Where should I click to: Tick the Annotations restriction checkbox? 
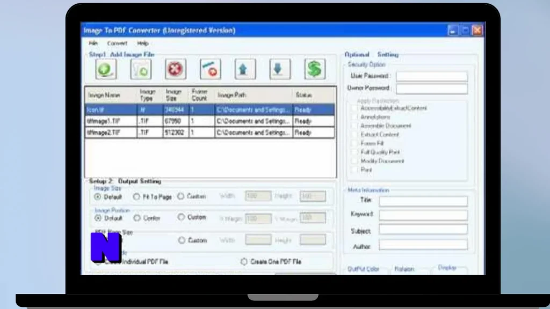click(354, 117)
